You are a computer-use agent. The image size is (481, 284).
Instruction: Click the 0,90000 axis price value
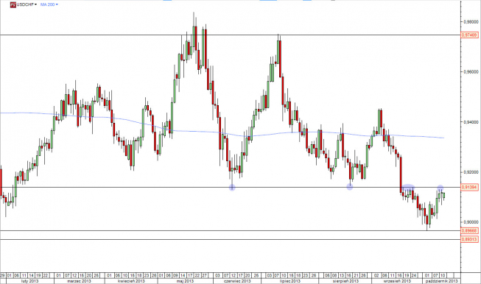pyautogui.click(x=471, y=221)
